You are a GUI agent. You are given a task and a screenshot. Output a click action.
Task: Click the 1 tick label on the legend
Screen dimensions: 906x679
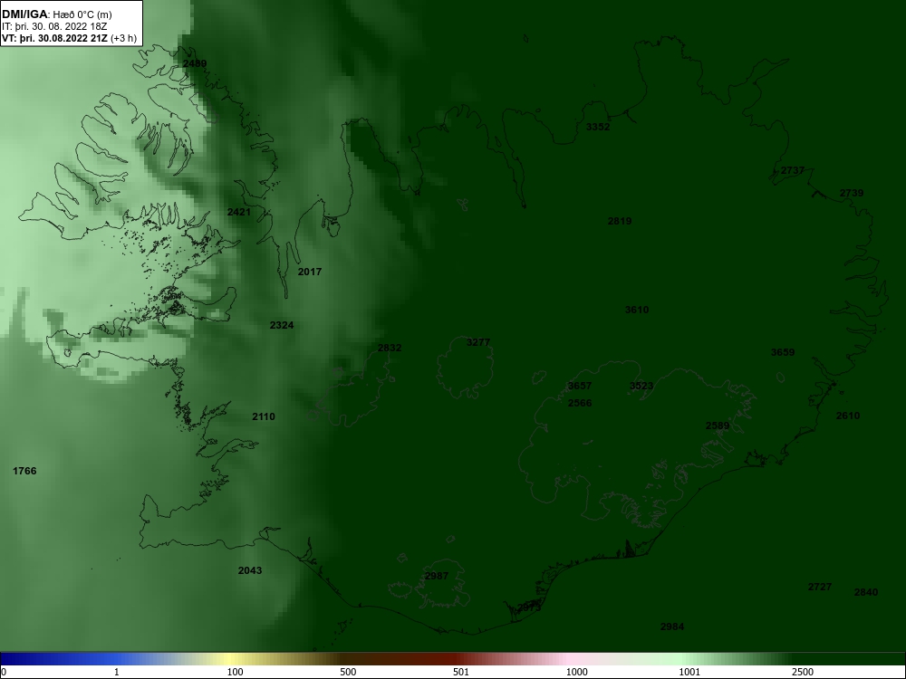[x=117, y=672]
